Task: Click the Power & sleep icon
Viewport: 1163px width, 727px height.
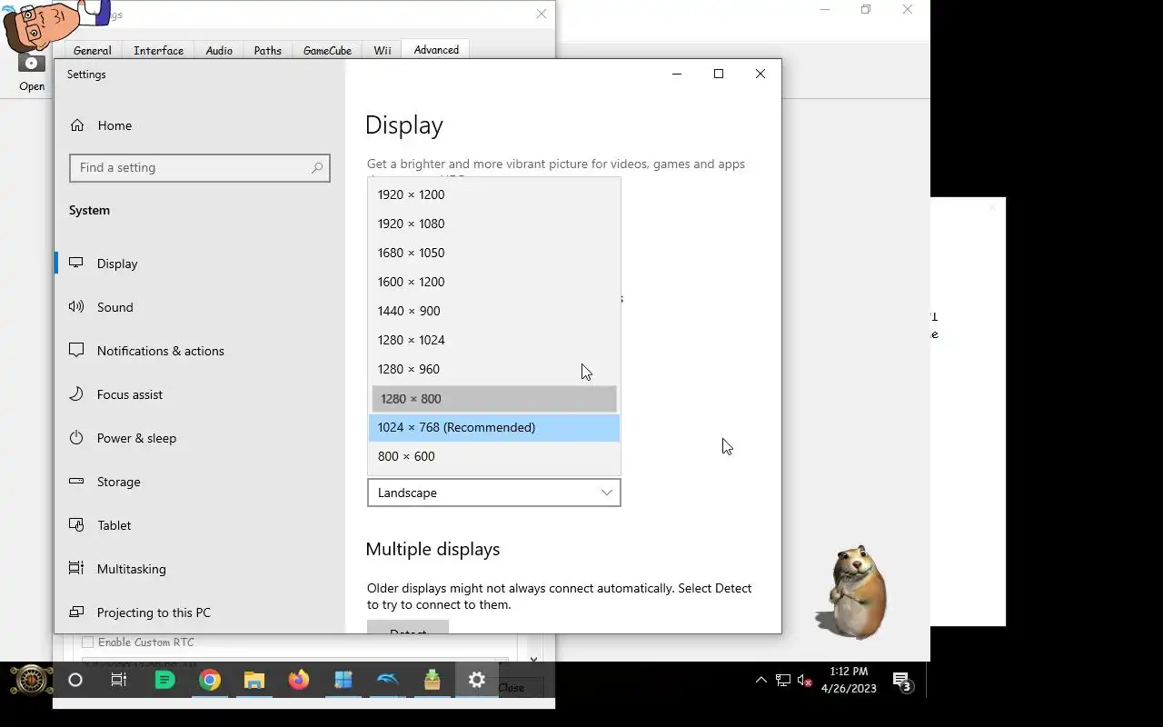Action: pos(76,438)
